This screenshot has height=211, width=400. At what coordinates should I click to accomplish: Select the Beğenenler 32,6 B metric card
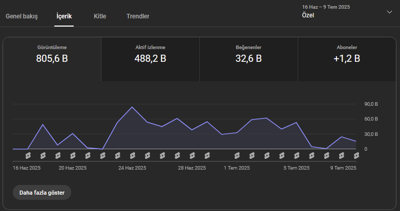pyautogui.click(x=248, y=59)
